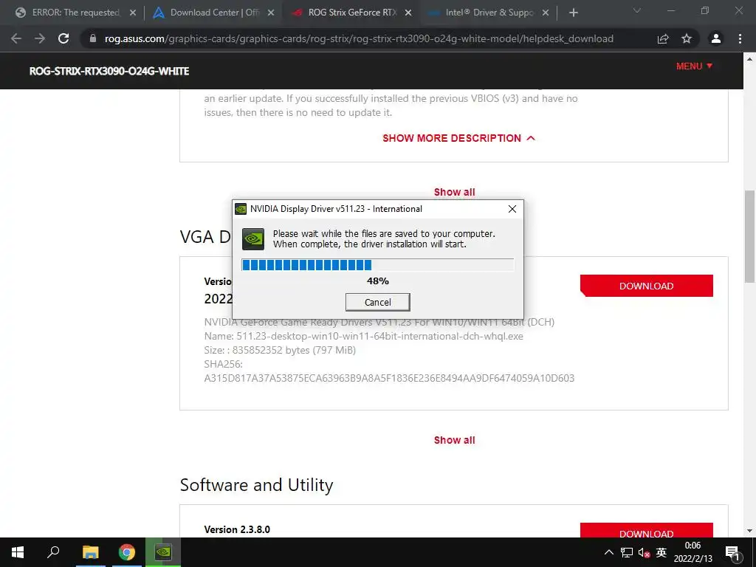Click the page vertical scrollbar thumb
This screenshot has width=756, height=567.
(749, 236)
